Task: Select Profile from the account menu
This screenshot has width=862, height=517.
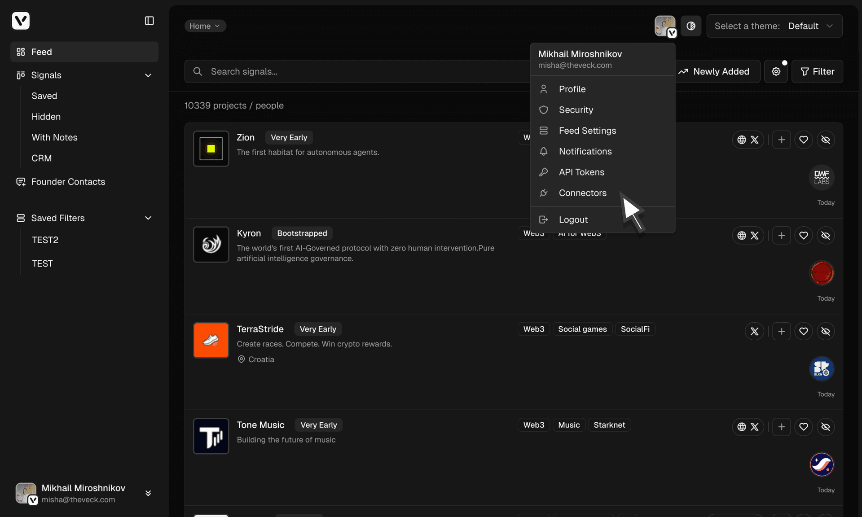Action: [572, 89]
